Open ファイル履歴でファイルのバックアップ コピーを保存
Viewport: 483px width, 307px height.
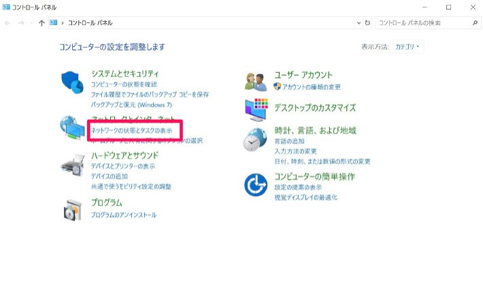[x=150, y=95]
